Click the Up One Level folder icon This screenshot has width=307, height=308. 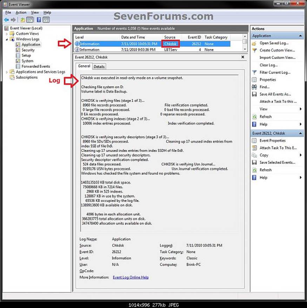23,20
